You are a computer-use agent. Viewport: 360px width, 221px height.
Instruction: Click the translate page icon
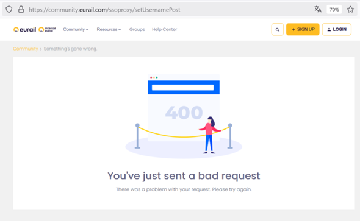tap(318, 9)
